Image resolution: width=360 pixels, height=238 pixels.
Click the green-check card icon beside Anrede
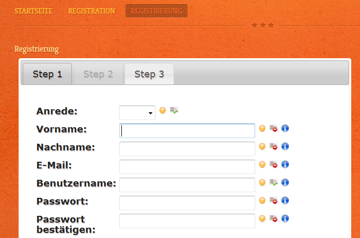point(174,110)
